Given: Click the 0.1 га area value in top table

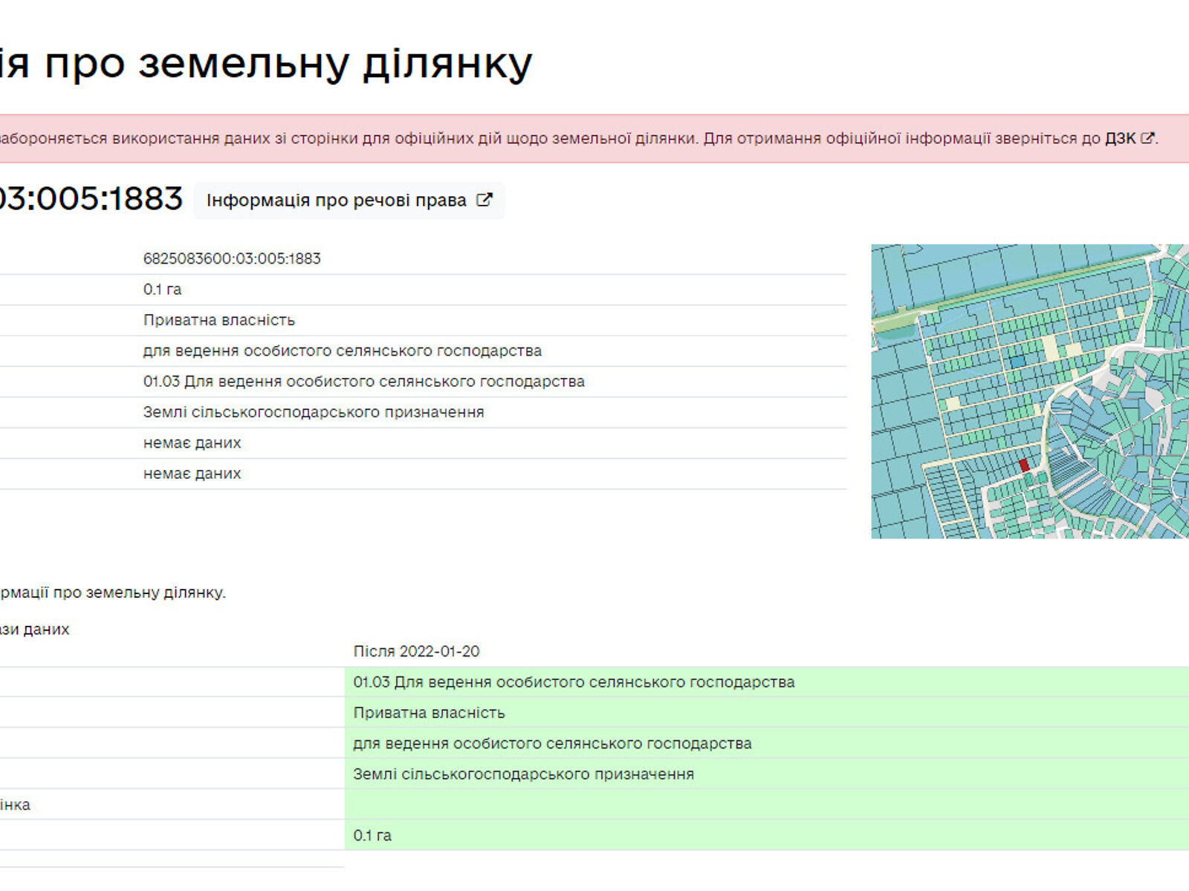Looking at the screenshot, I should point(162,290).
